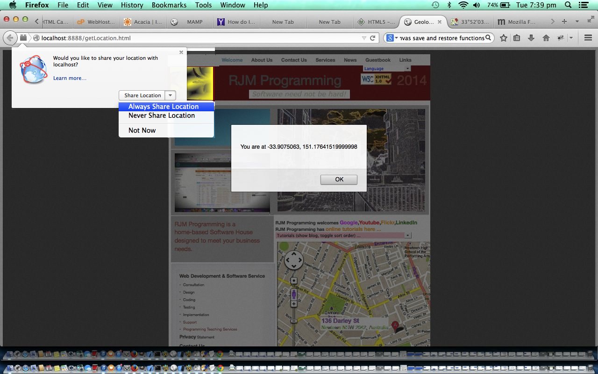598x374 pixels.
Task: Follow the Learn more link
Action: pos(70,78)
